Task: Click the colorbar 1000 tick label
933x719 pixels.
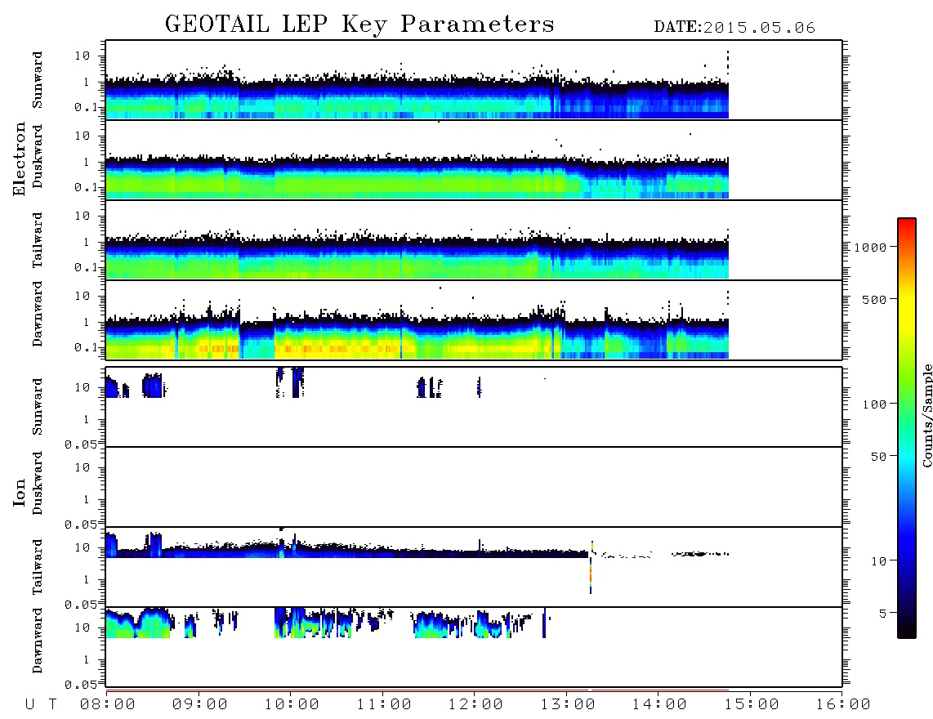Action: coord(871,248)
